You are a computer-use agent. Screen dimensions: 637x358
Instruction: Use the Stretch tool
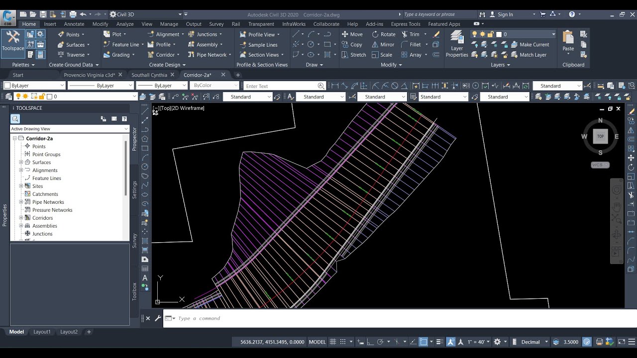353,55
